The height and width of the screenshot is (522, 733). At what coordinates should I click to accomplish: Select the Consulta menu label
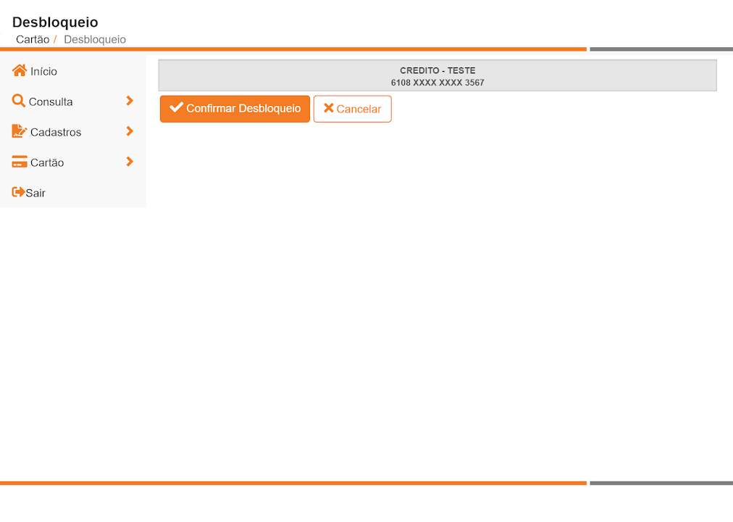click(x=51, y=102)
